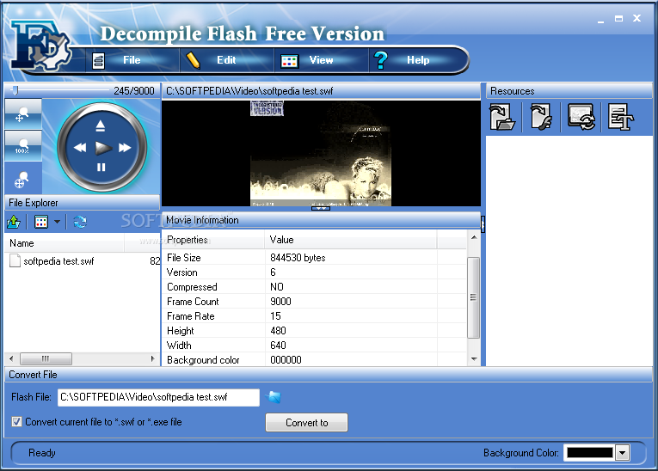The height and width of the screenshot is (471, 658).
Task: Click the flash movie preview area
Action: click(321, 153)
